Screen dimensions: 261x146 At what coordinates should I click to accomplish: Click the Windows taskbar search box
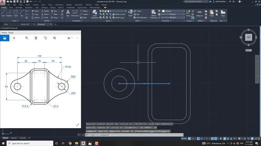[30, 143]
